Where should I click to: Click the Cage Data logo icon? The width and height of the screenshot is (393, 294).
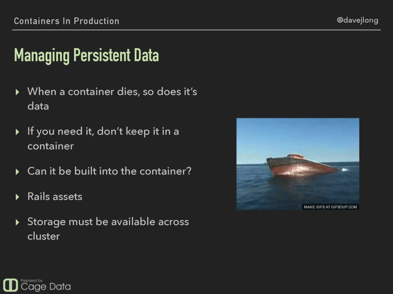pos(10,285)
